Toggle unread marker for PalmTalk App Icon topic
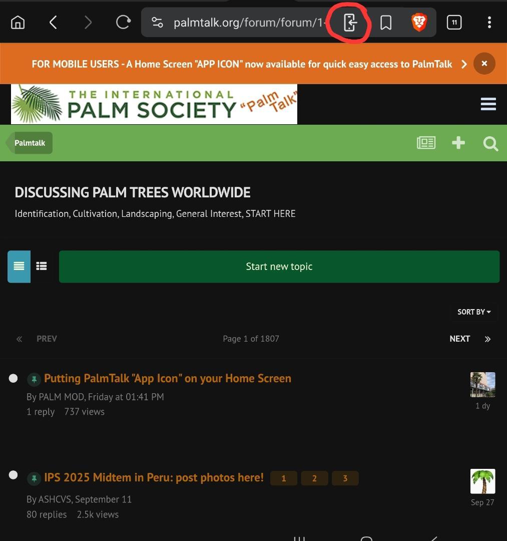The width and height of the screenshot is (507, 541). pyautogui.click(x=14, y=378)
